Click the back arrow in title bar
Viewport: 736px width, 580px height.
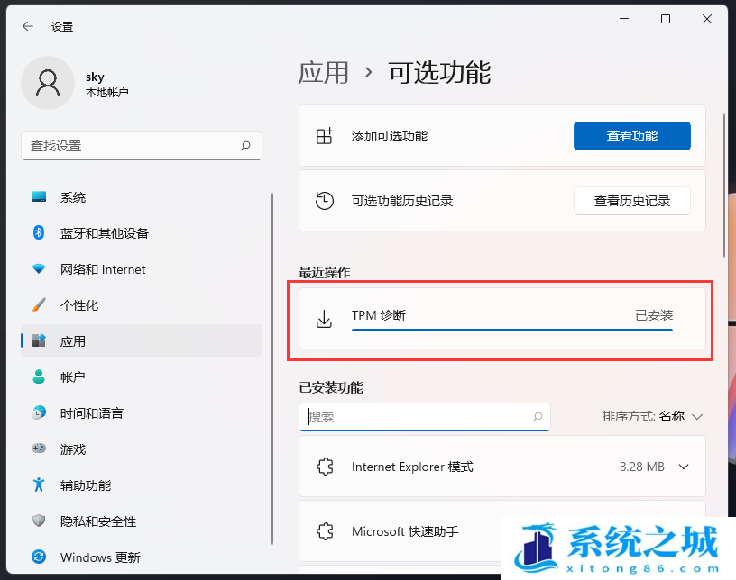click(x=28, y=26)
